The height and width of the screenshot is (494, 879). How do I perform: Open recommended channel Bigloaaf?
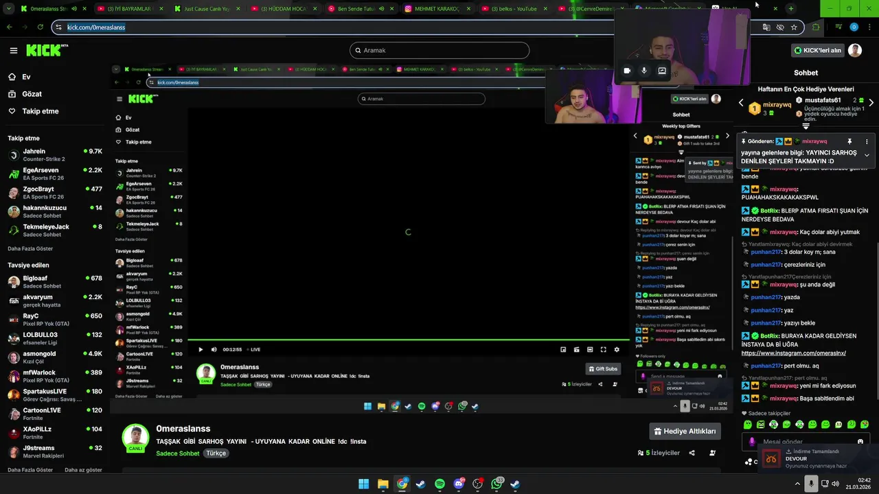tap(55, 282)
